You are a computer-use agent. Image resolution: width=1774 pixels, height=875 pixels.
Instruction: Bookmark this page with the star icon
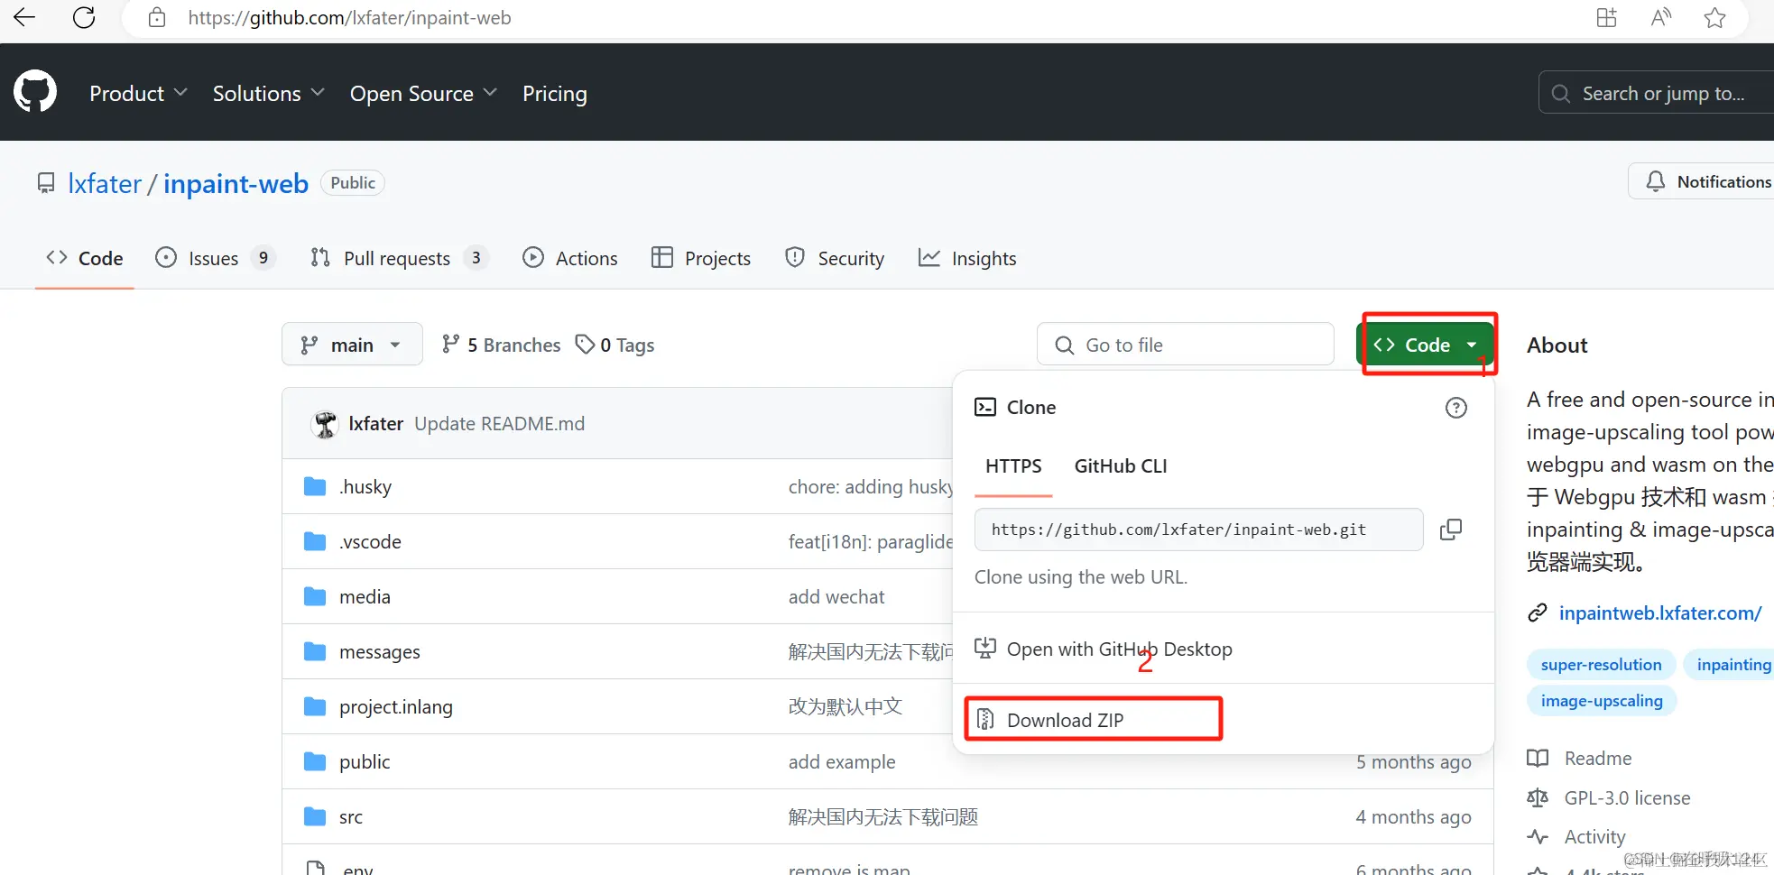(1714, 18)
